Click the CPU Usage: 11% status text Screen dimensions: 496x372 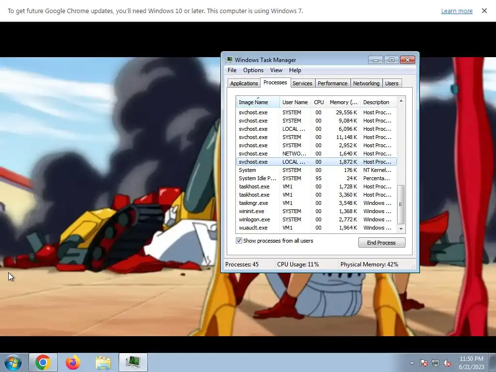pos(298,264)
